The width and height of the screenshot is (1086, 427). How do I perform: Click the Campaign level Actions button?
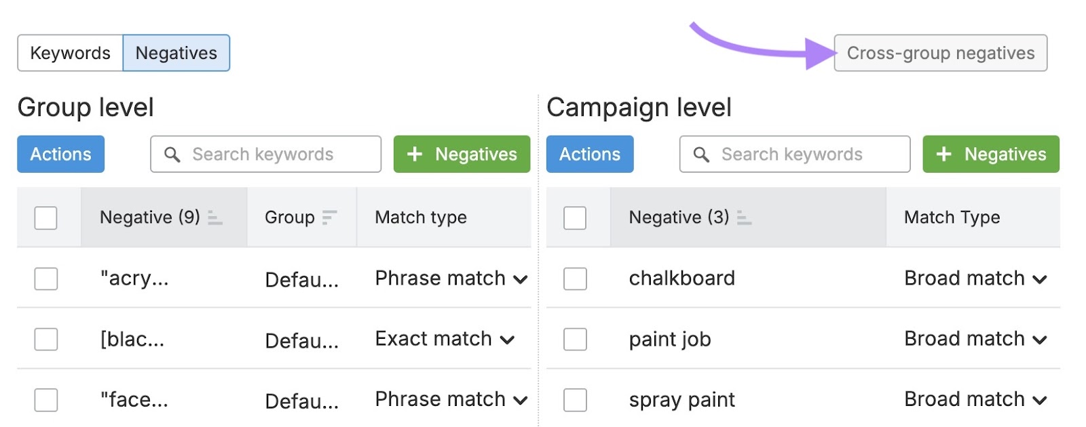click(590, 154)
